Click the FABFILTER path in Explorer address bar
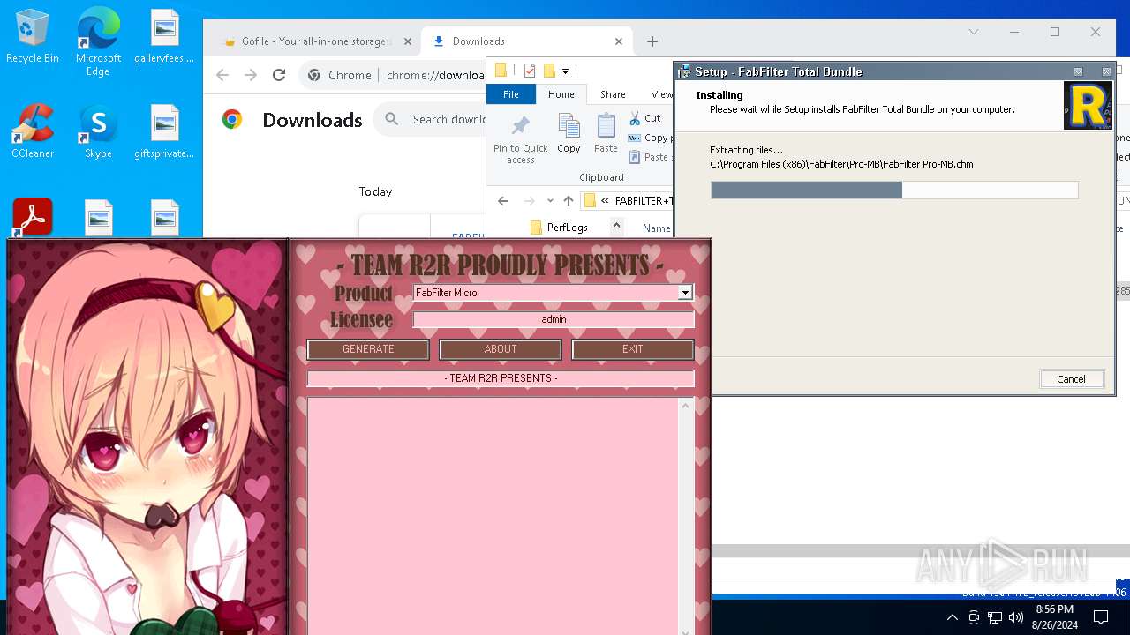Viewport: 1130px width, 635px height. click(x=644, y=201)
